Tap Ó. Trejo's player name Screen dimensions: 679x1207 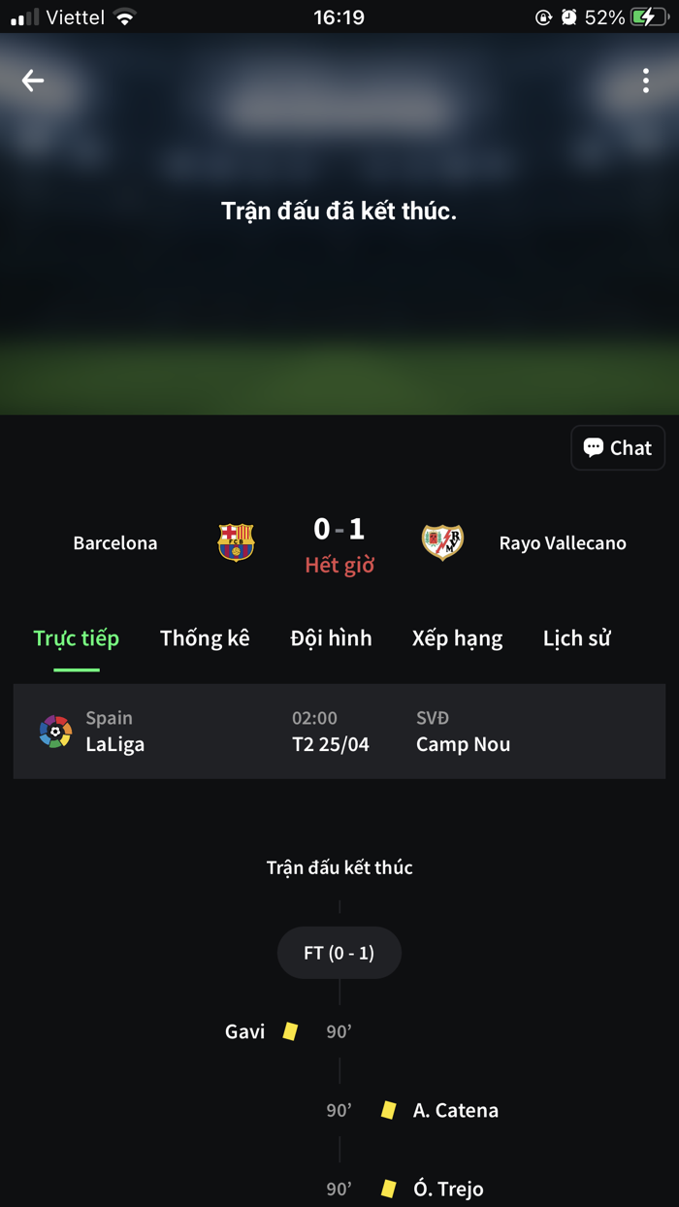(x=449, y=1188)
